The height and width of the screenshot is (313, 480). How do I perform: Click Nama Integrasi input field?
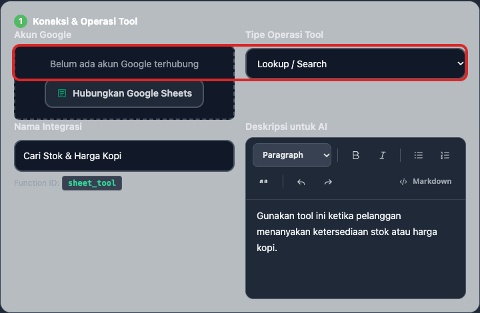pos(124,156)
